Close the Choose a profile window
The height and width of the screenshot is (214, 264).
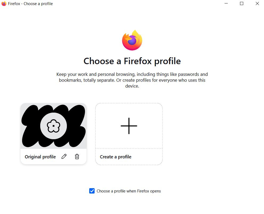click(257, 4)
